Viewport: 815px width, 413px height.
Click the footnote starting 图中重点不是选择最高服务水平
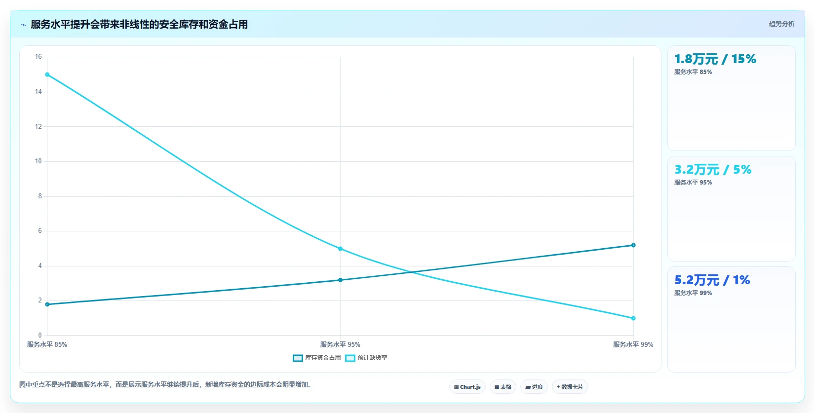coord(166,384)
